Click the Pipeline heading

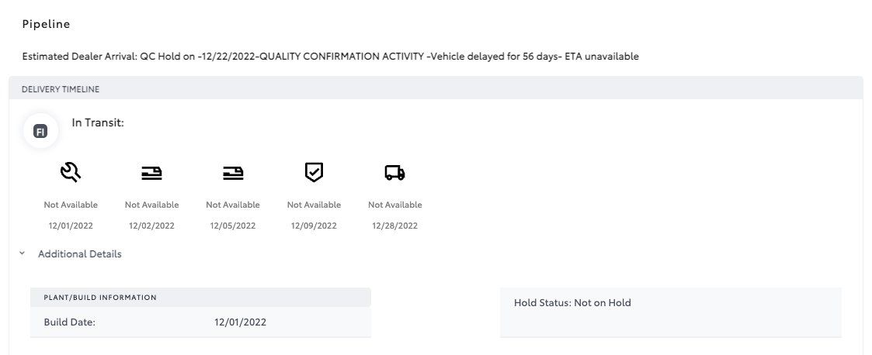click(x=46, y=24)
